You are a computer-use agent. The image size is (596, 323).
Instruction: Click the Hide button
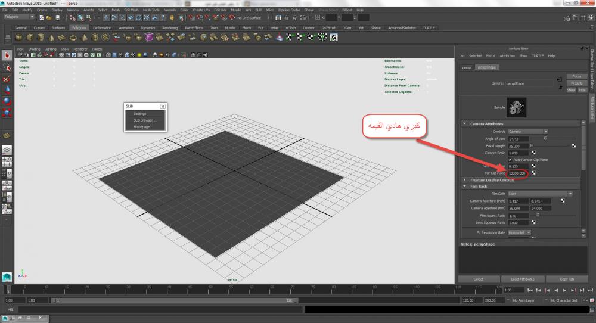(x=582, y=90)
